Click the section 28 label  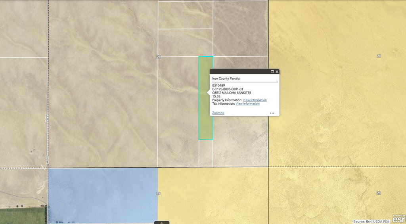[x=379, y=193]
